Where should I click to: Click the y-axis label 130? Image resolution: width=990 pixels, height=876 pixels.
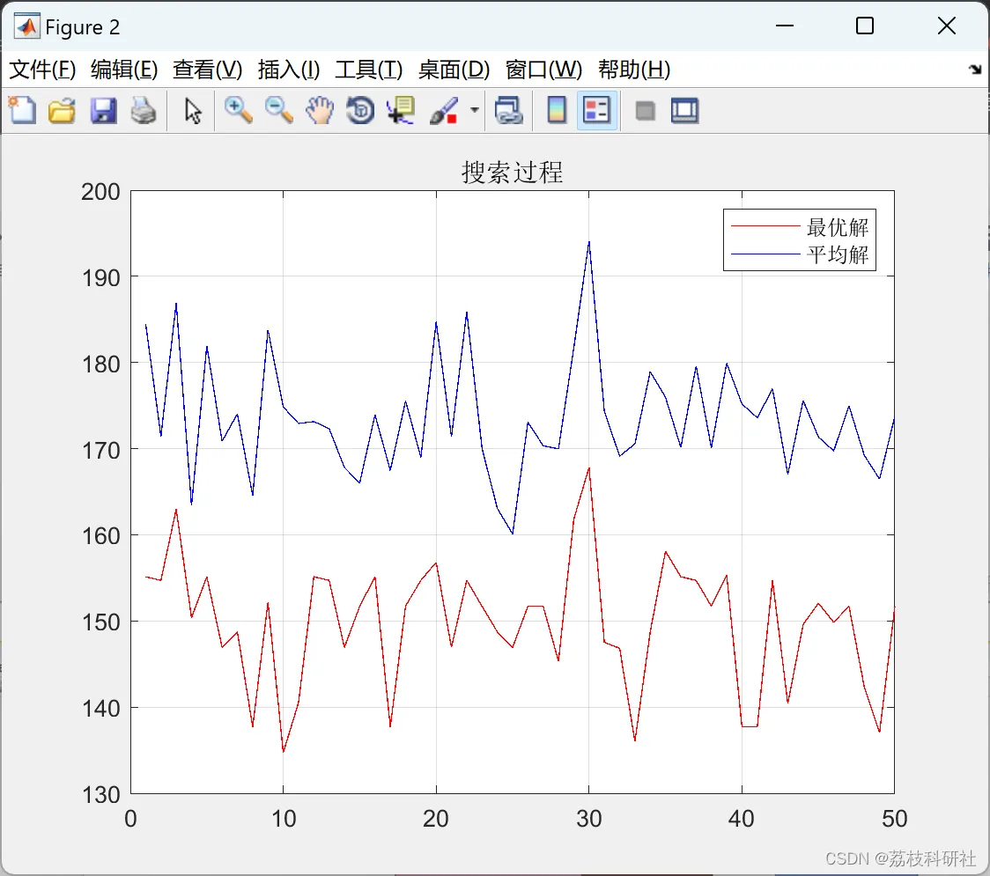(100, 795)
